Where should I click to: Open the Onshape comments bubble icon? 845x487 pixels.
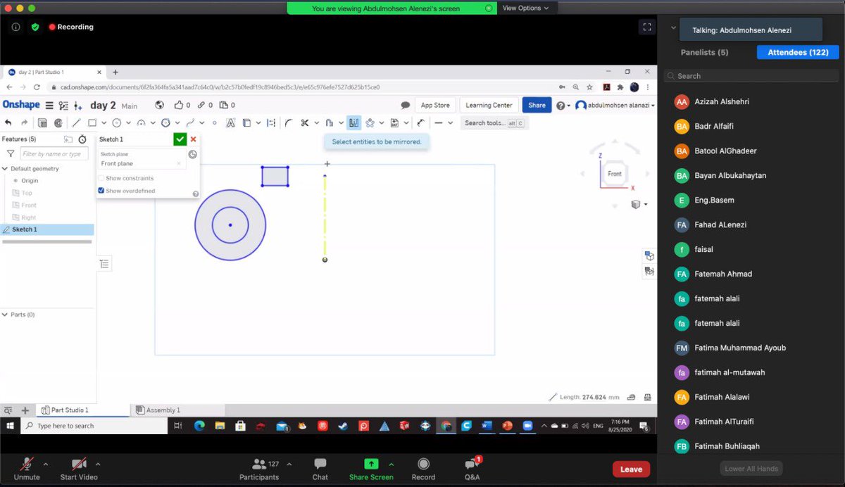pos(406,106)
